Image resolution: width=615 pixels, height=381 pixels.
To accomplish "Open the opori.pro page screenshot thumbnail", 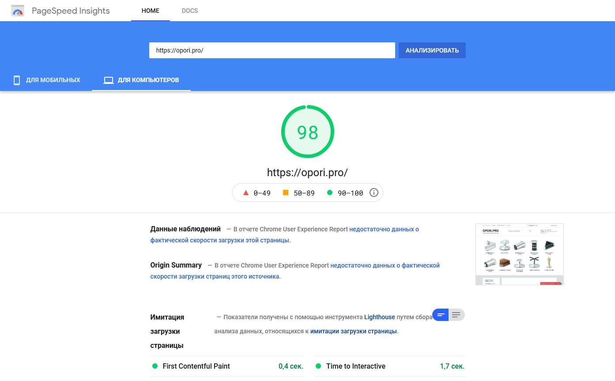I will point(520,254).
